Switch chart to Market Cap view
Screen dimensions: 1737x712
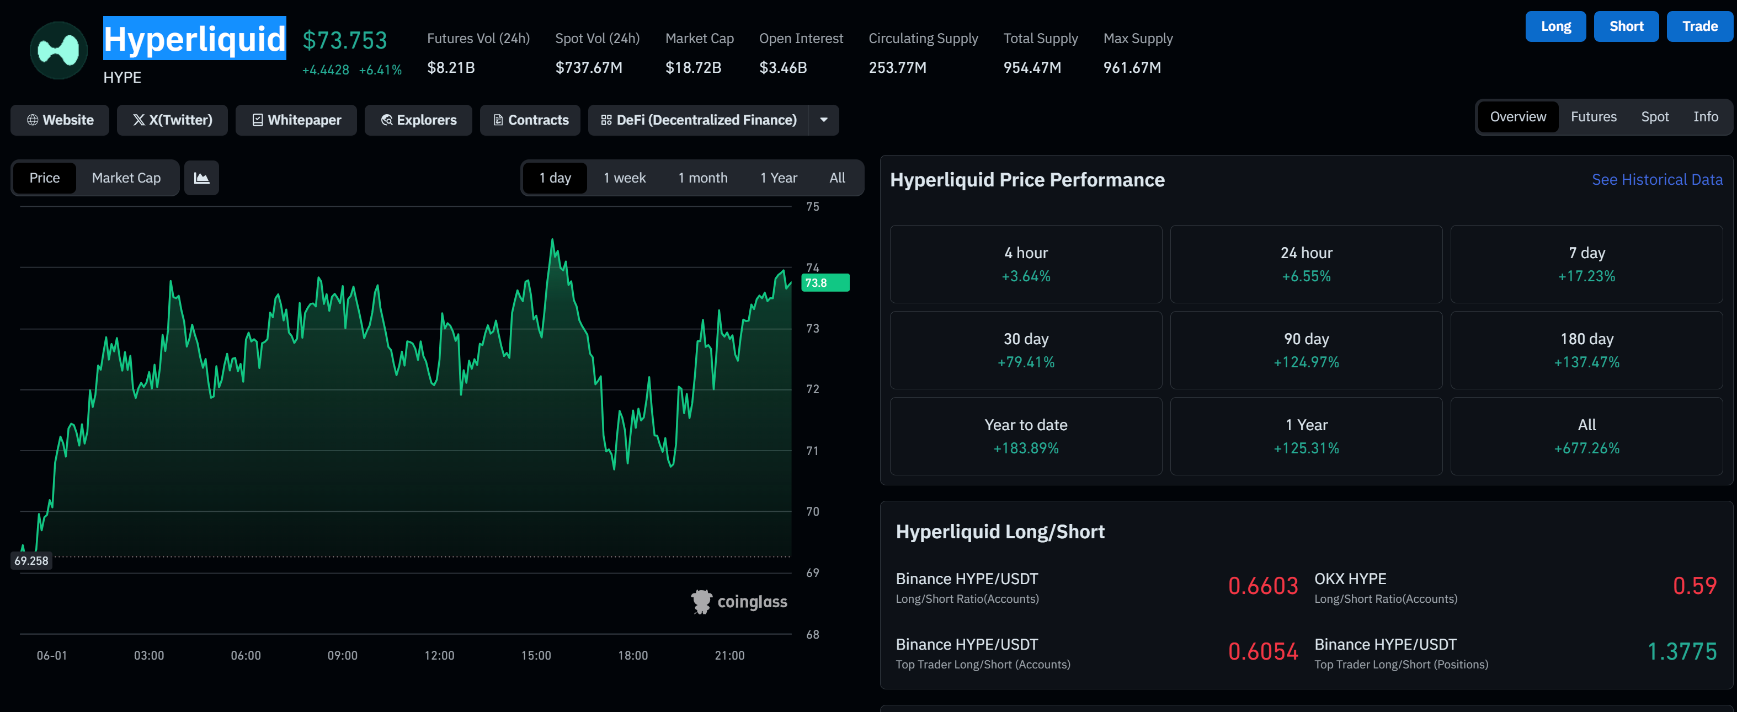coord(126,178)
